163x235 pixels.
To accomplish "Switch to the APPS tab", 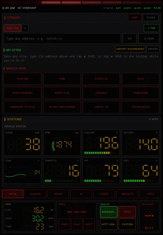I will 150,194.
